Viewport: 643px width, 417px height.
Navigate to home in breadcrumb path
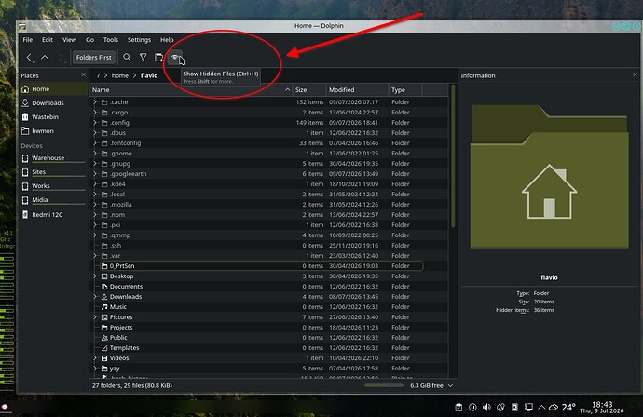119,75
